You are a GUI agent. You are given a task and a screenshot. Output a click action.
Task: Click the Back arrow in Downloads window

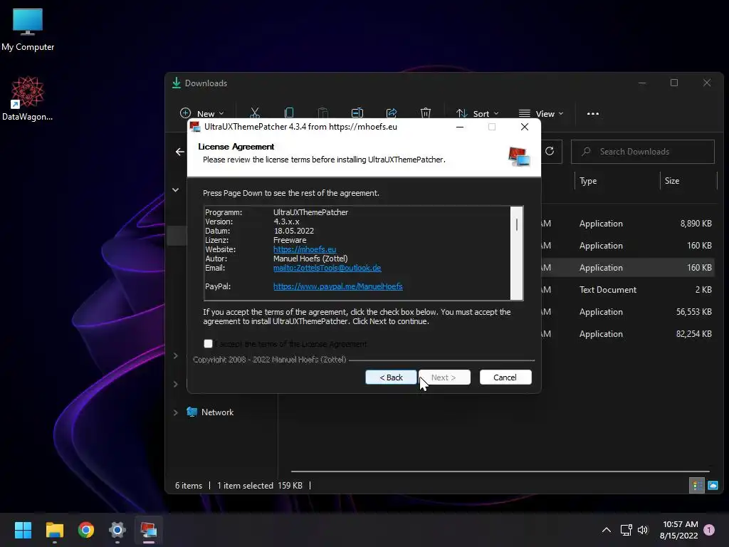click(180, 152)
